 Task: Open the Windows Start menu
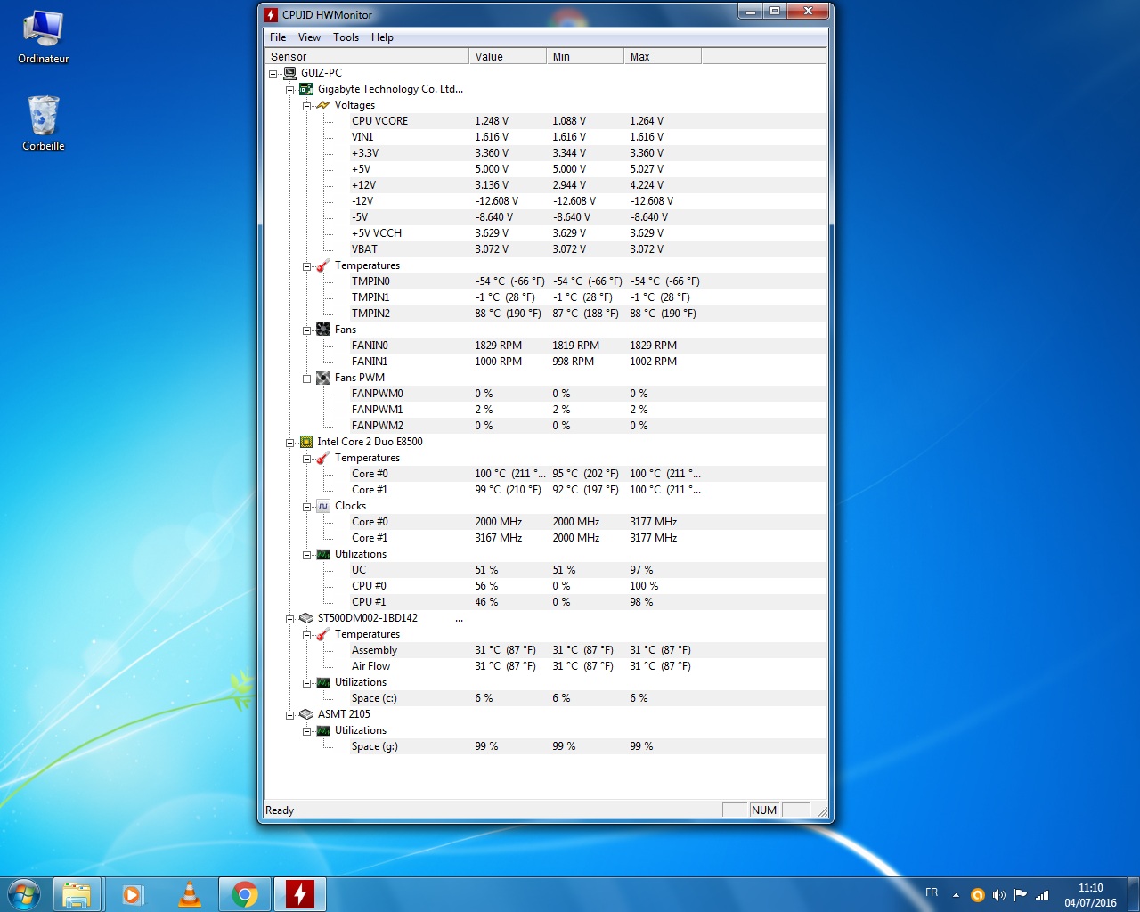(24, 894)
